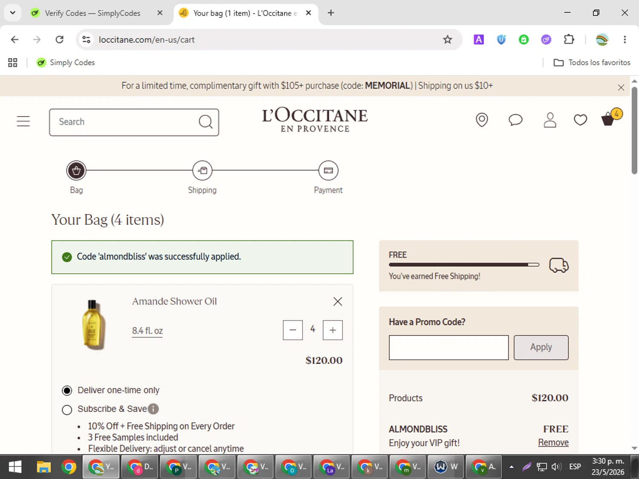This screenshot has height=479, width=639.
Task: Open File Explorer from taskbar
Action: click(x=43, y=467)
